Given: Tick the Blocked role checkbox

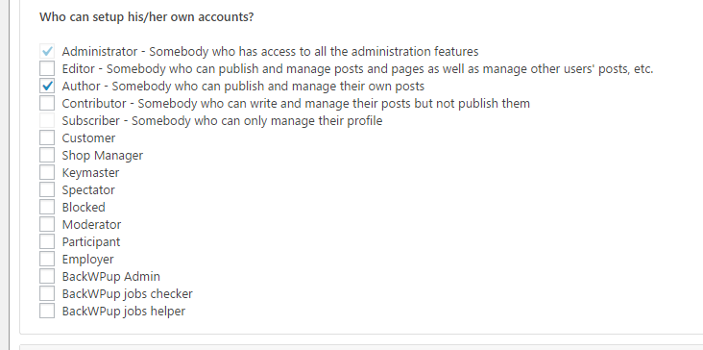Looking at the screenshot, I should click(x=47, y=207).
